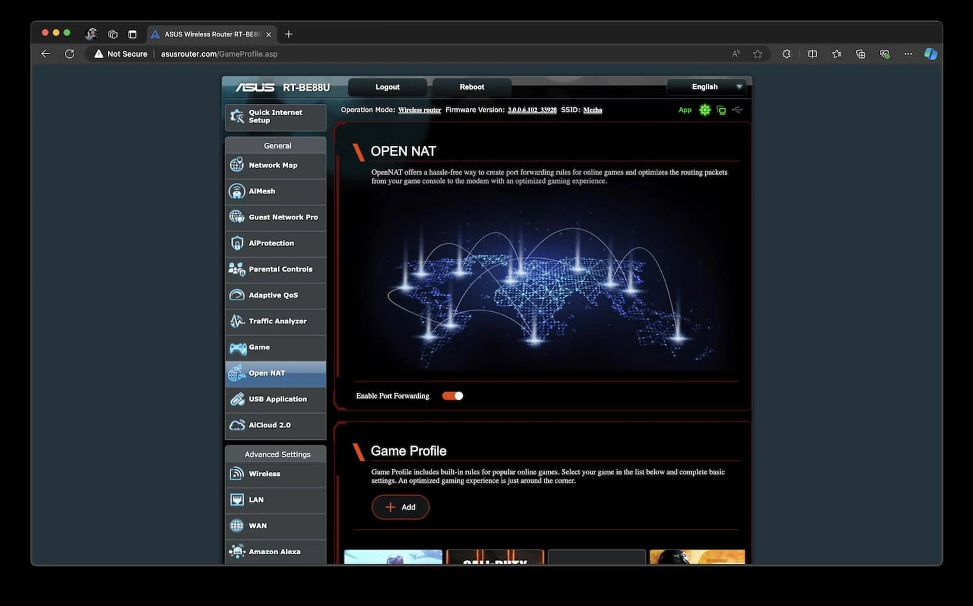This screenshot has width=973, height=606.
Task: Click the green network clients status icon
Action: click(721, 110)
